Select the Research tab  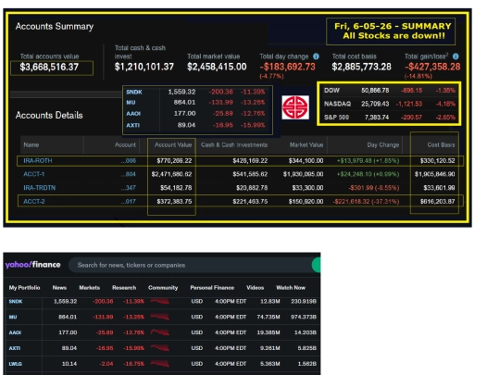[124, 288]
